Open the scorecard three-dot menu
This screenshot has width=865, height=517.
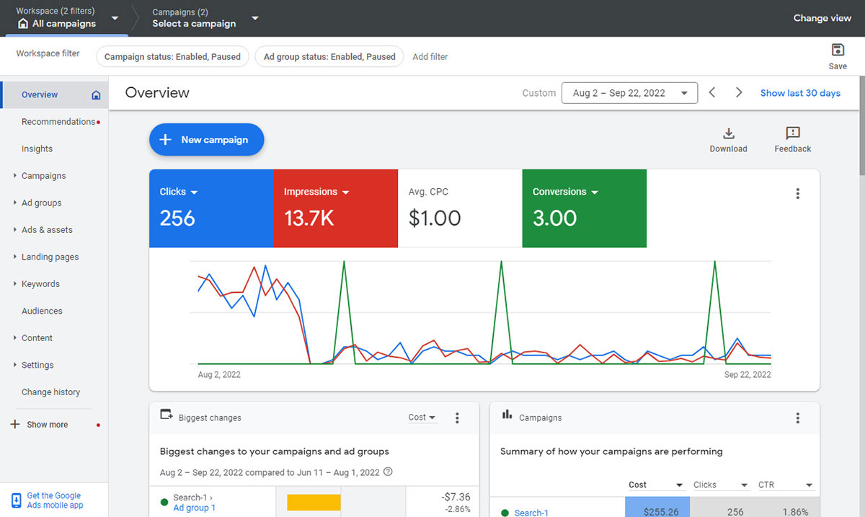(x=797, y=193)
